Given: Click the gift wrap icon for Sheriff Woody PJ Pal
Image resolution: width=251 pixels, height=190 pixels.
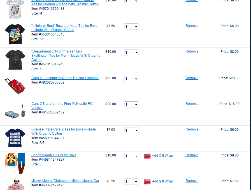Looking at the screenshot, I should [x=147, y=156].
